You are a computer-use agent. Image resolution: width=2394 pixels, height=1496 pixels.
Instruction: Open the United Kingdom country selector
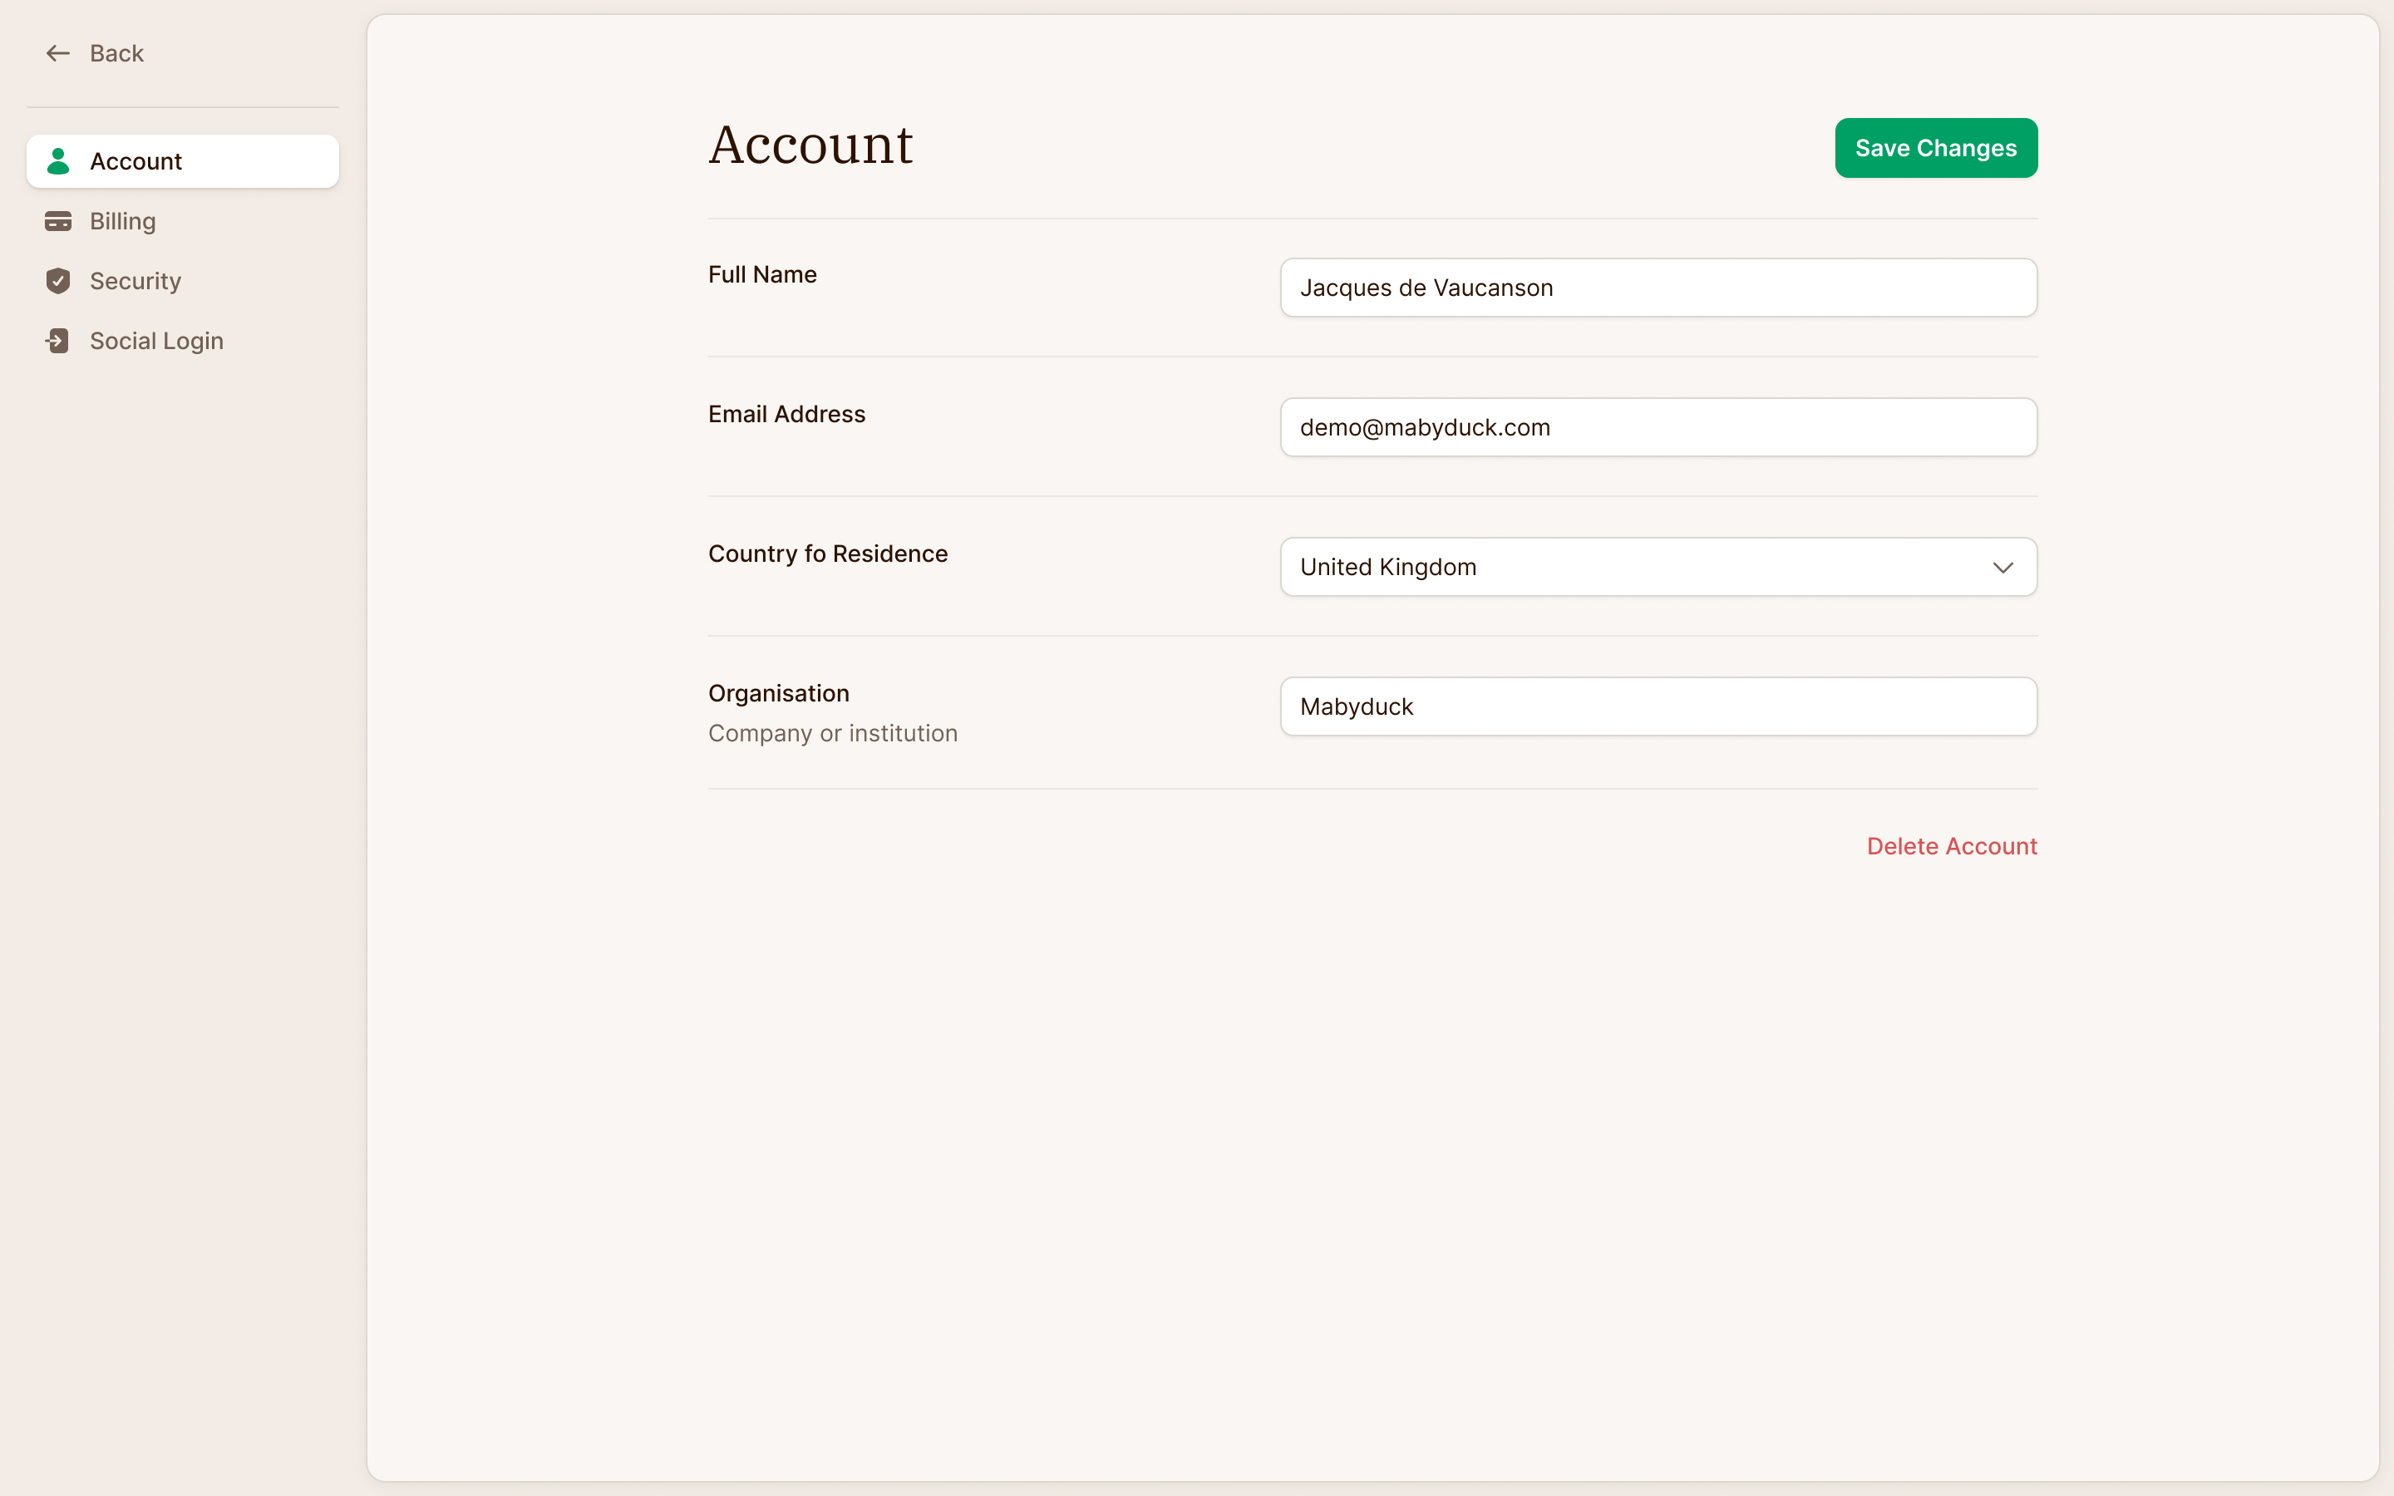click(x=1659, y=567)
